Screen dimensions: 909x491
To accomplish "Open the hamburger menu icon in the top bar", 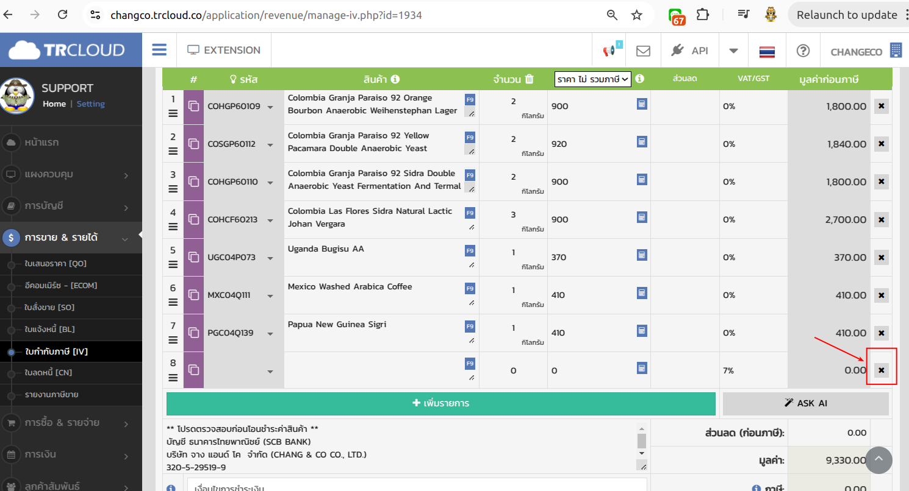I will tap(159, 50).
